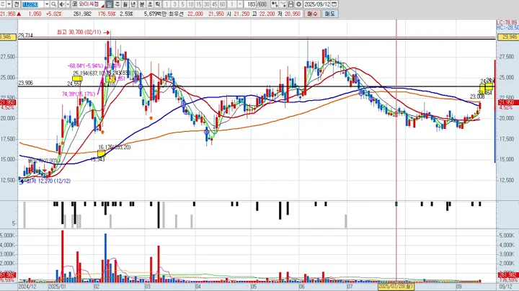Open the indicator add chart tool icon
The width and height of the screenshot is (519, 291).
(x=275, y=4)
